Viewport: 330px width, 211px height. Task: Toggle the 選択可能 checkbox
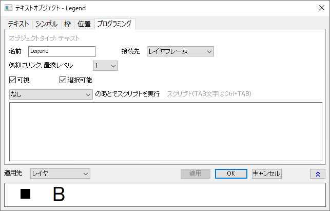[x=63, y=80]
